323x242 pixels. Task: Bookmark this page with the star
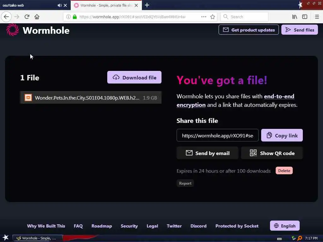tap(213, 17)
